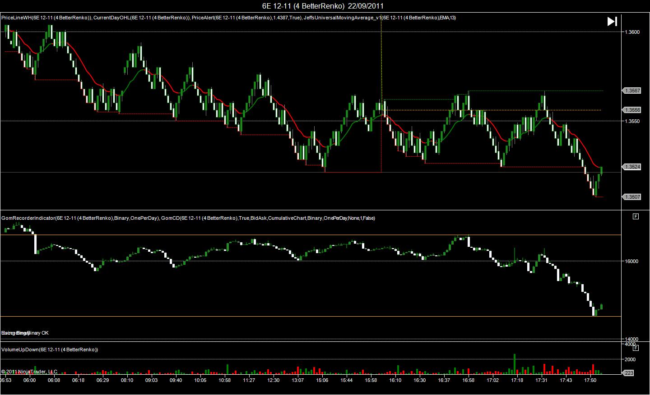Click the PriceLineWH indicator label text
The image size is (650, 395).
tap(46, 18)
